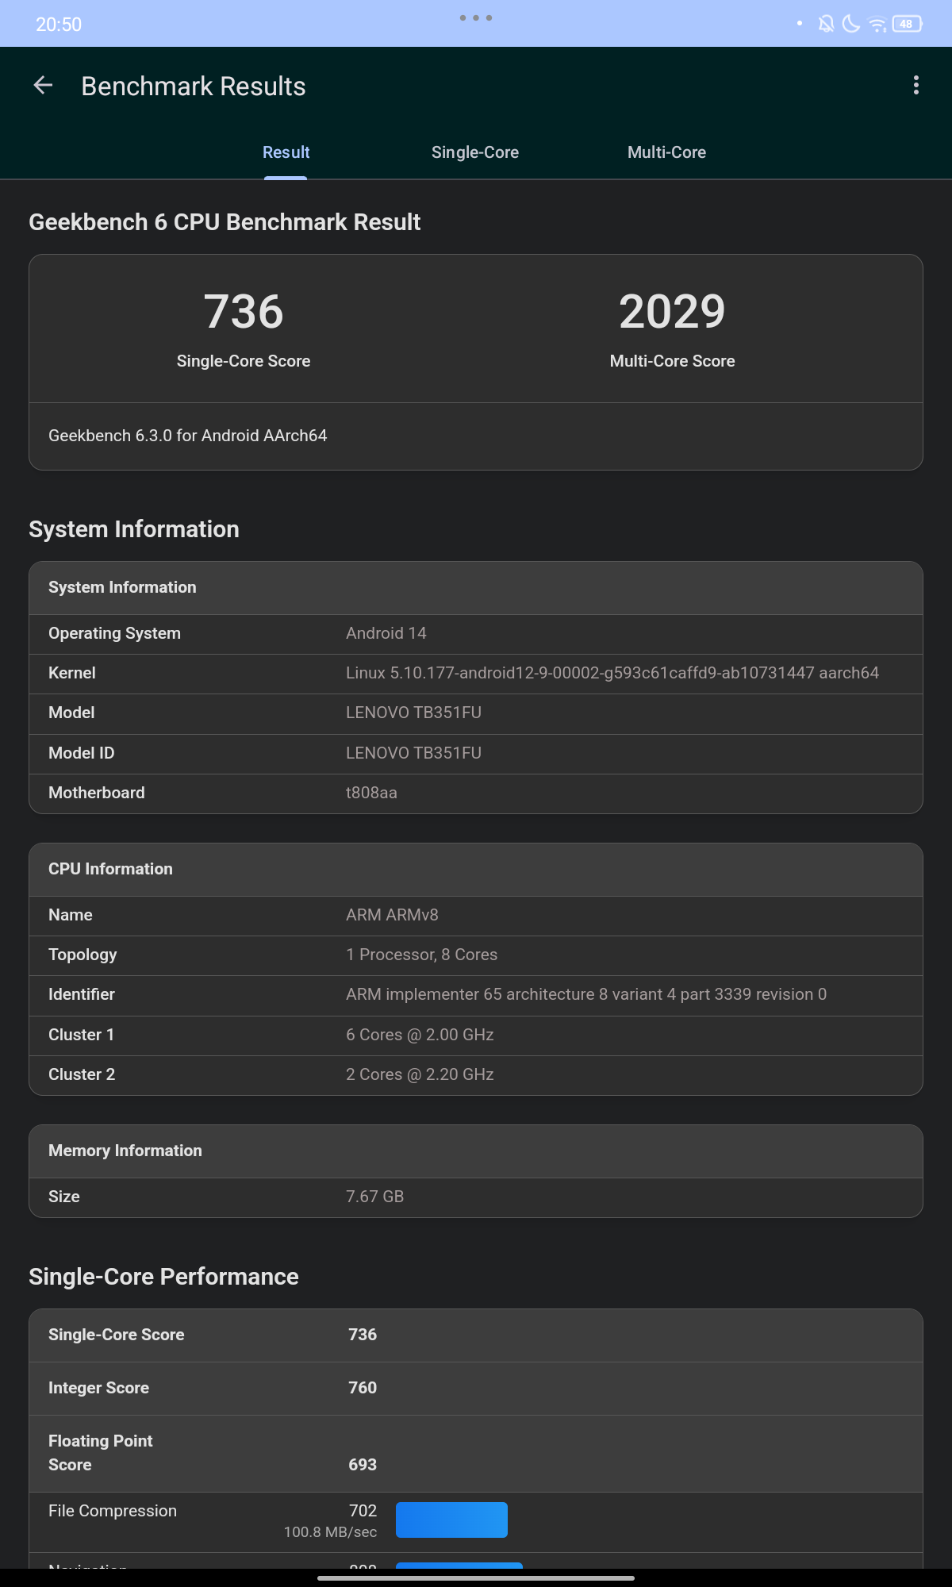
Task: Tap the clock showing 20:50
Action: (x=59, y=25)
